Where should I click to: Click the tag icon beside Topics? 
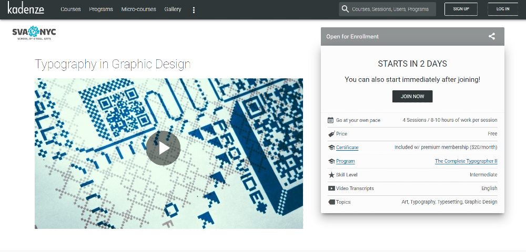tap(331, 202)
